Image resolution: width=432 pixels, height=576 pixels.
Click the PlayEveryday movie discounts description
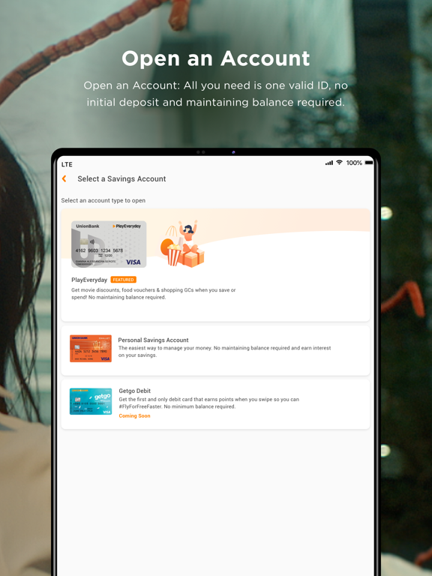pos(154,293)
